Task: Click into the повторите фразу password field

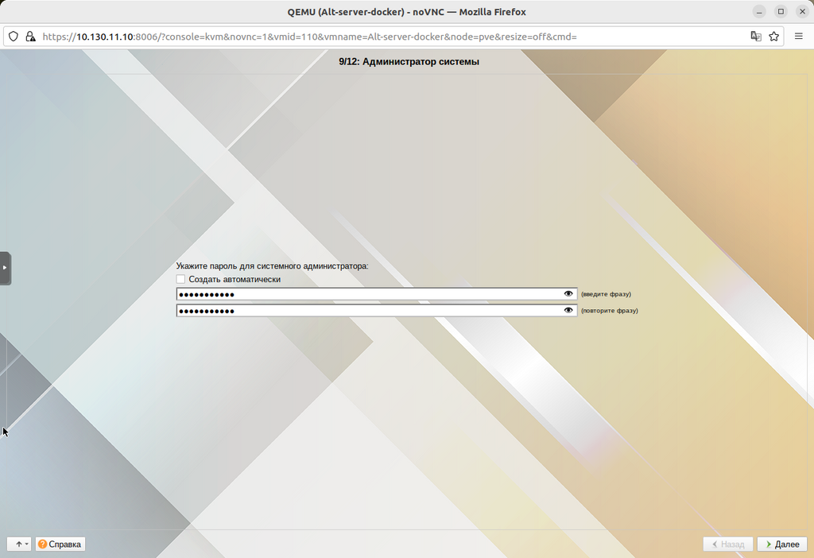Action: (366, 311)
